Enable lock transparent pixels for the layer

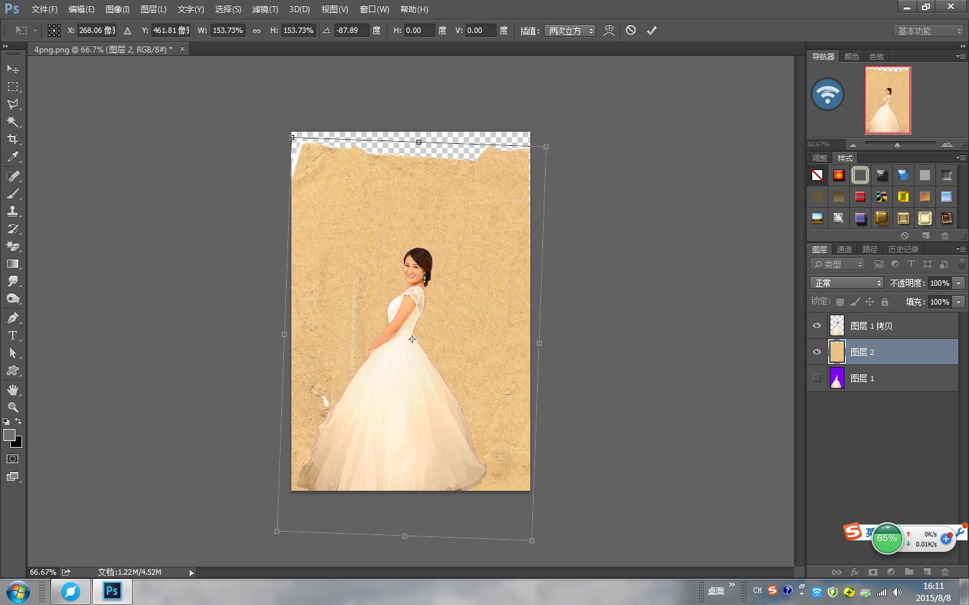[840, 301]
